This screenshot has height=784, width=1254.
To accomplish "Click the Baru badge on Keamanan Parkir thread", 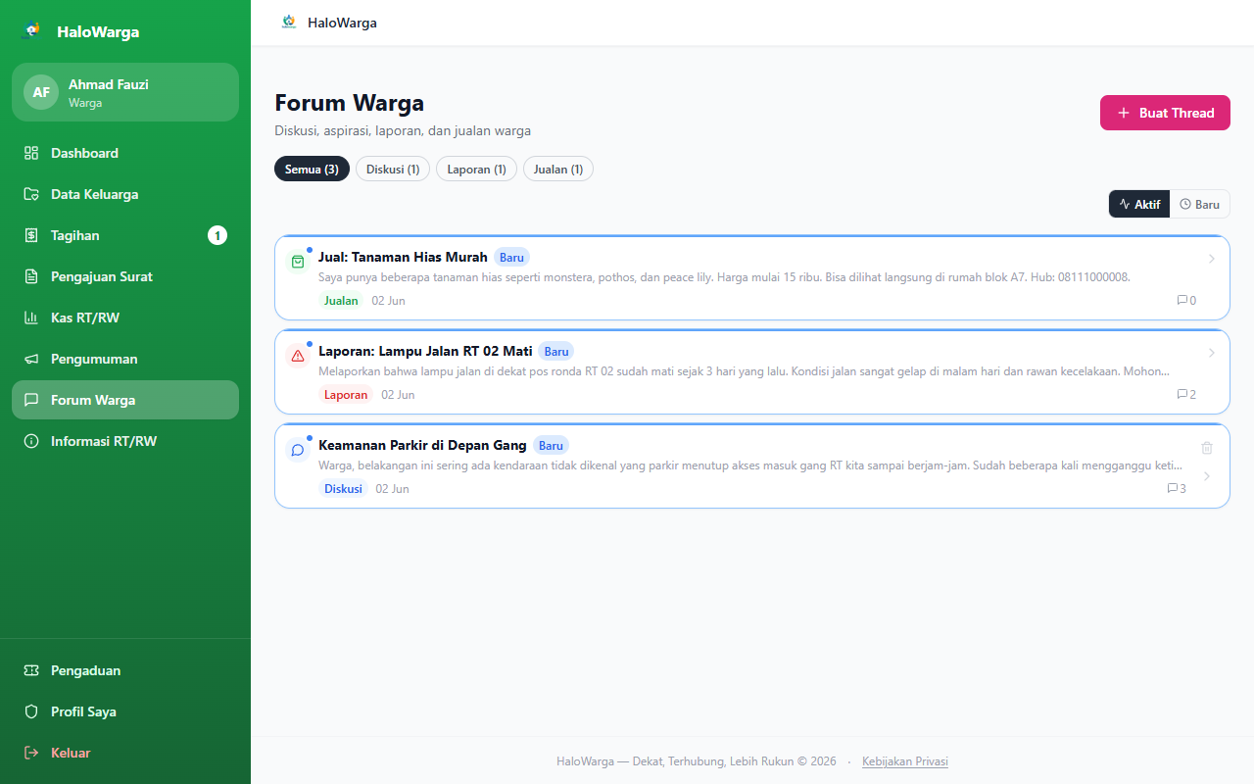I will click(x=551, y=446).
